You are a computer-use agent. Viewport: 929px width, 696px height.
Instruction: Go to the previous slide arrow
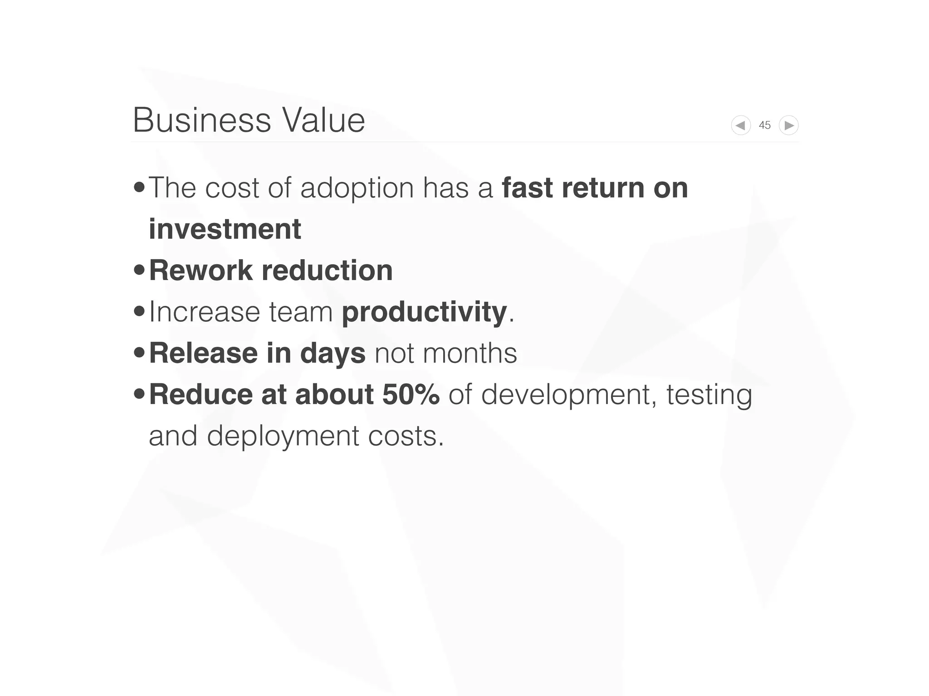pyautogui.click(x=741, y=125)
